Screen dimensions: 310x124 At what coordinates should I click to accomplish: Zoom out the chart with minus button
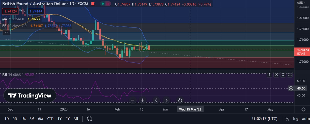133,100
